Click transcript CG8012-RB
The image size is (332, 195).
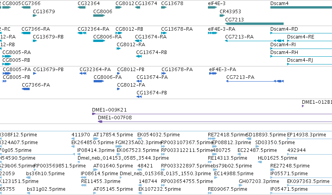click(x=130, y=29)
